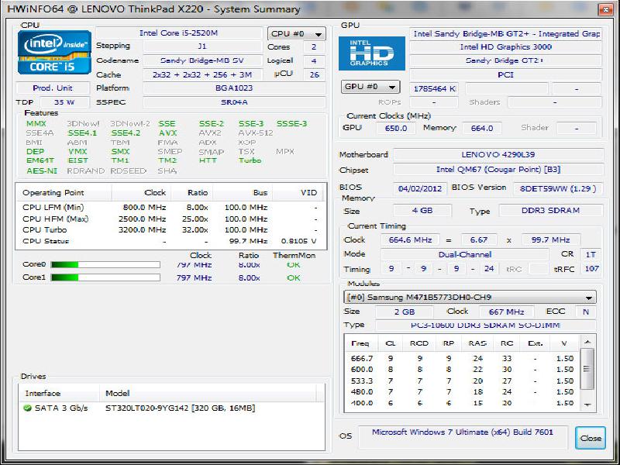The height and width of the screenshot is (465, 620).
Task: Click the BGA1023 platform field
Action: tap(234, 88)
